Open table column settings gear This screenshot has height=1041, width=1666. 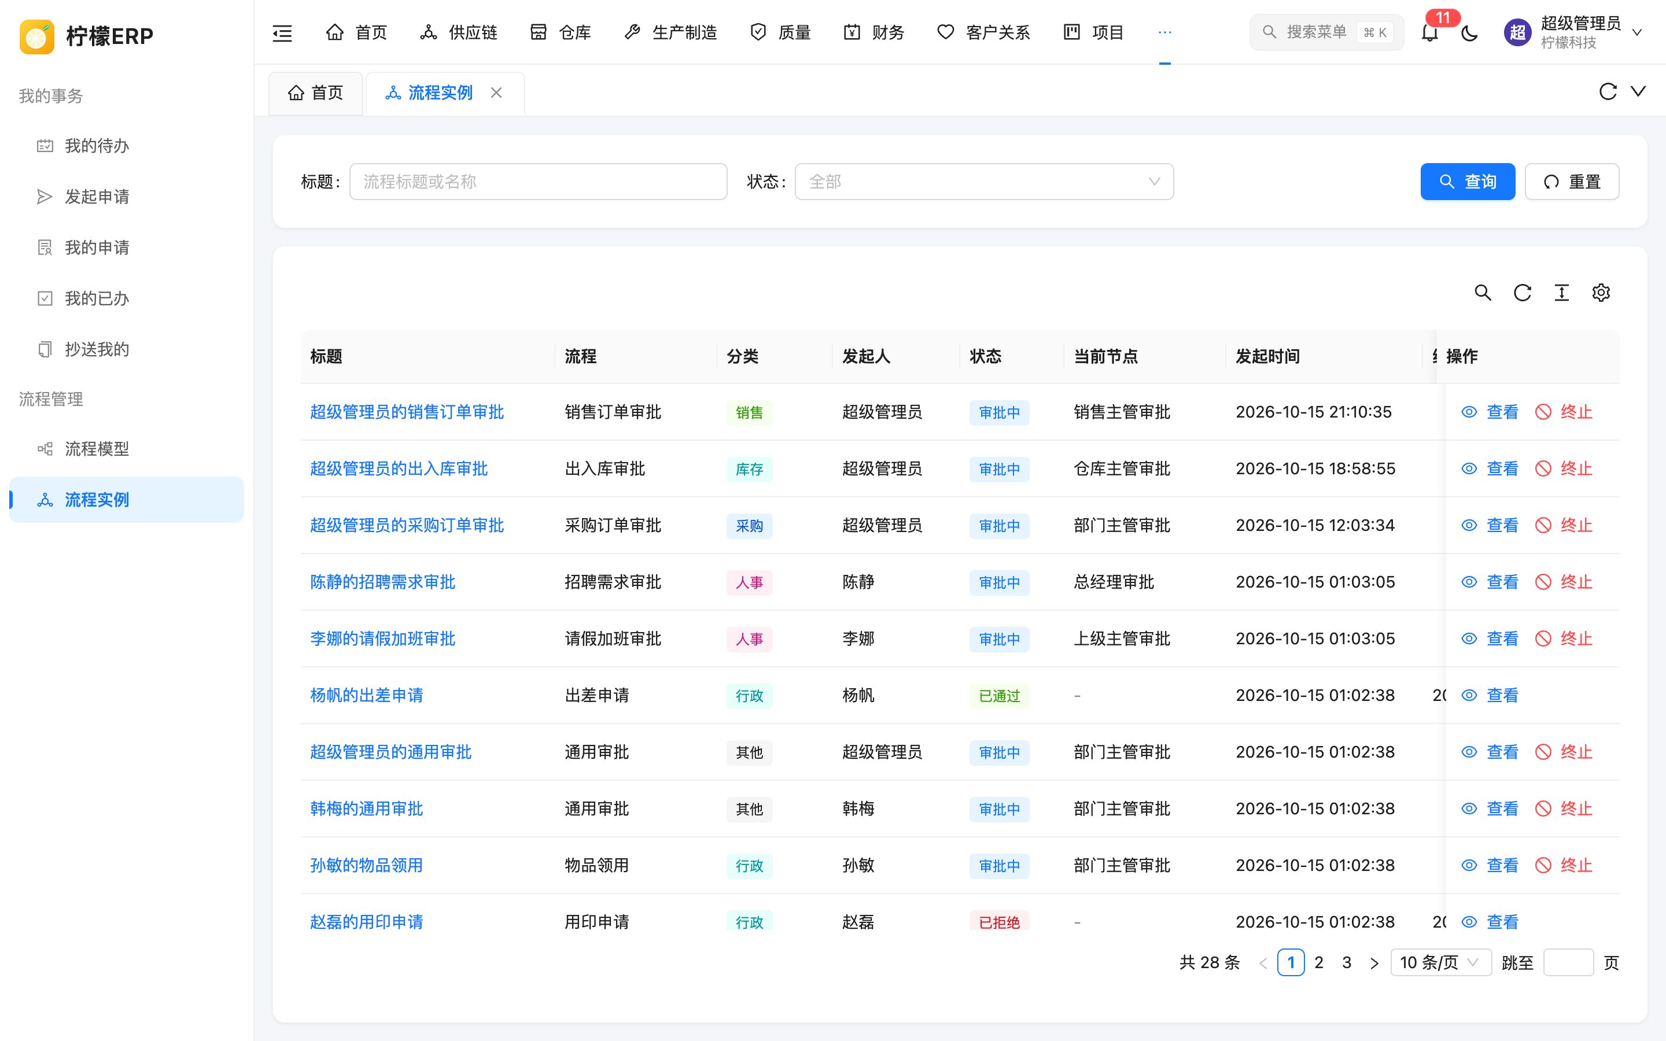pyautogui.click(x=1601, y=293)
